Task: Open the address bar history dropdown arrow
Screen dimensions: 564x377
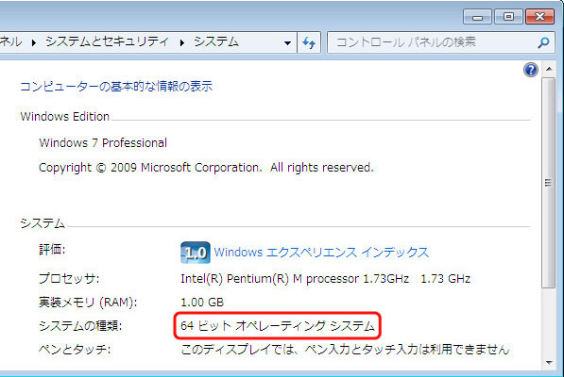Action: click(287, 43)
